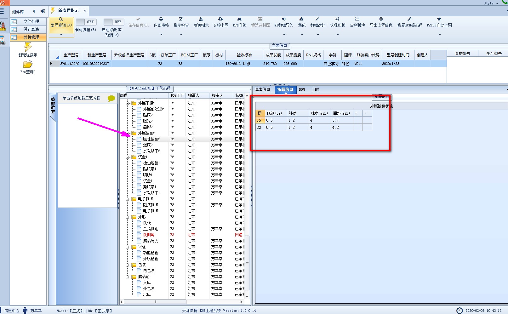The image size is (508, 314).
Task: Click the 型号查询(F) search icon
Action: 61,19
